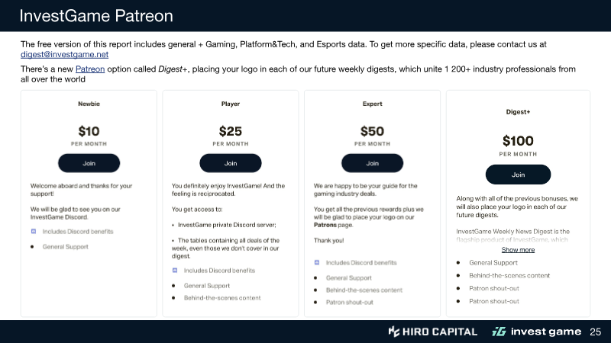Click the InvestGame iG logo icon

[499, 332]
